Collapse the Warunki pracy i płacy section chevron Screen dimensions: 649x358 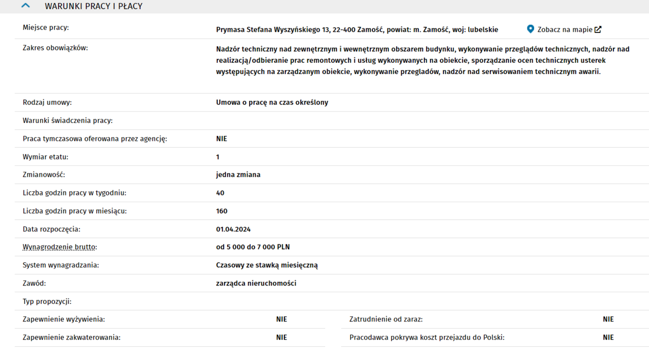pos(26,6)
